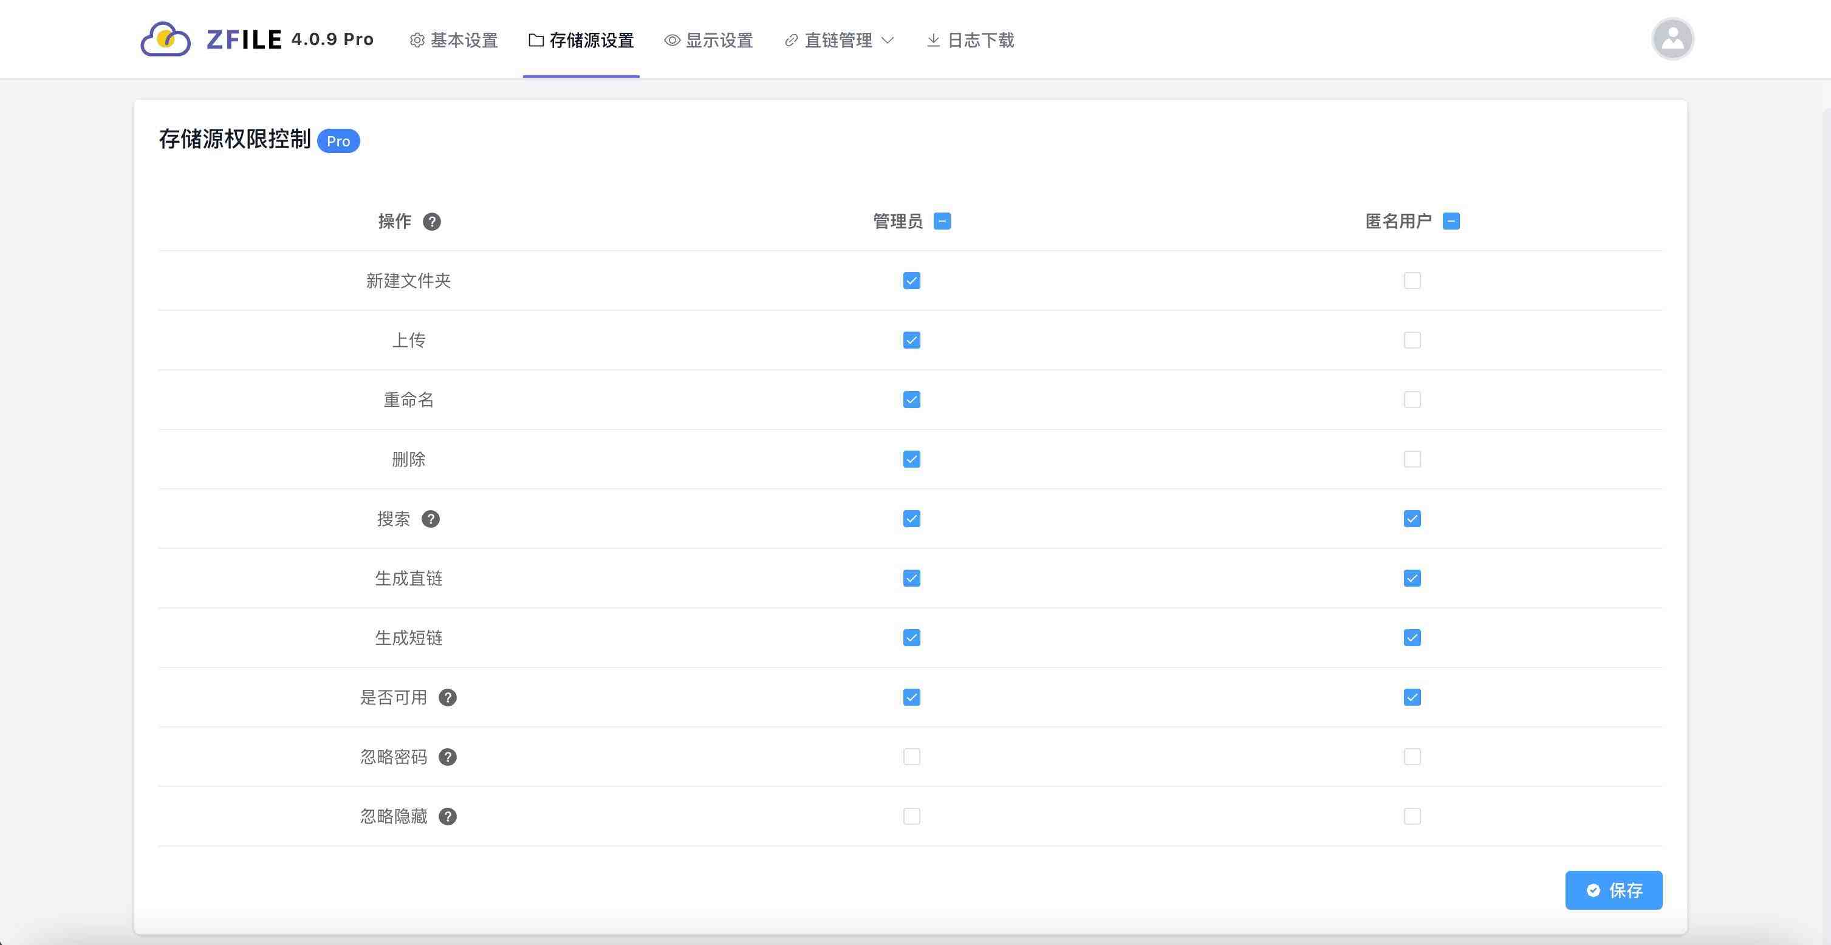
Task: Disable 搜索 permission for 匿名用户
Action: [1412, 519]
